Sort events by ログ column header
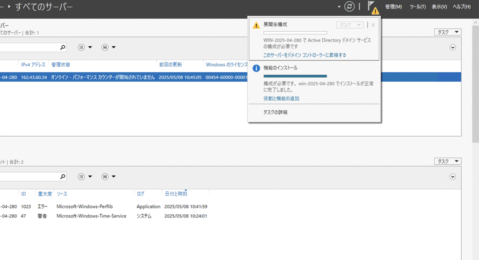 coord(140,194)
